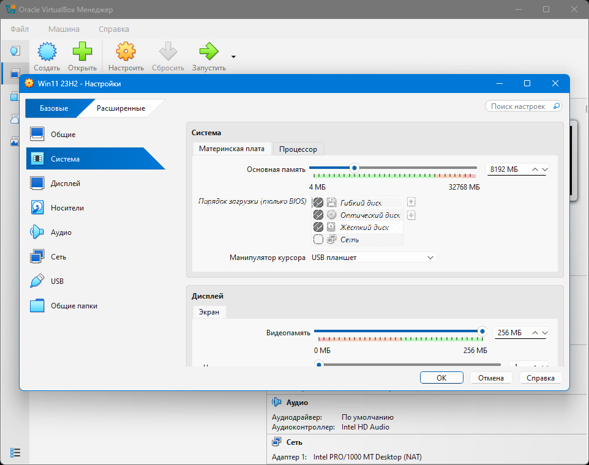Move boot item up with arrow button
The width and height of the screenshot is (589, 465).
tap(411, 202)
